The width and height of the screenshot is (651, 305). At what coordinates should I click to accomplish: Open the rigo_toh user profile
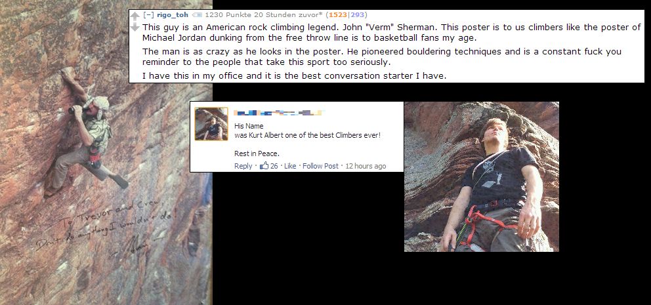(173, 15)
